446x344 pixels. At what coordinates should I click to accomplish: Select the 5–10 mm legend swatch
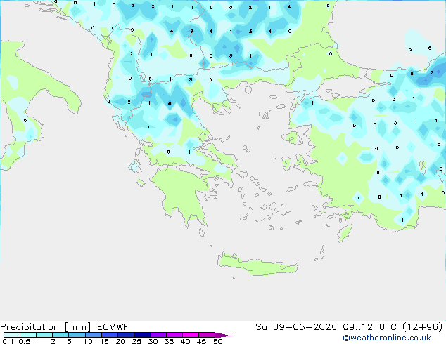77,335
